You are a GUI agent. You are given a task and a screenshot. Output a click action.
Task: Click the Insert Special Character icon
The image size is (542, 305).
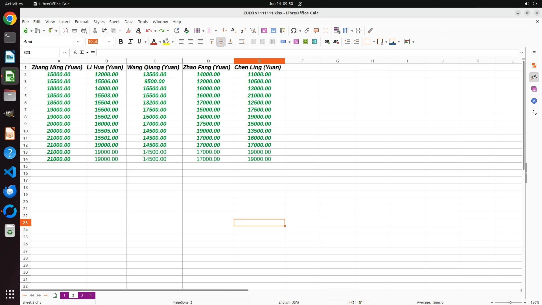coord(294,30)
